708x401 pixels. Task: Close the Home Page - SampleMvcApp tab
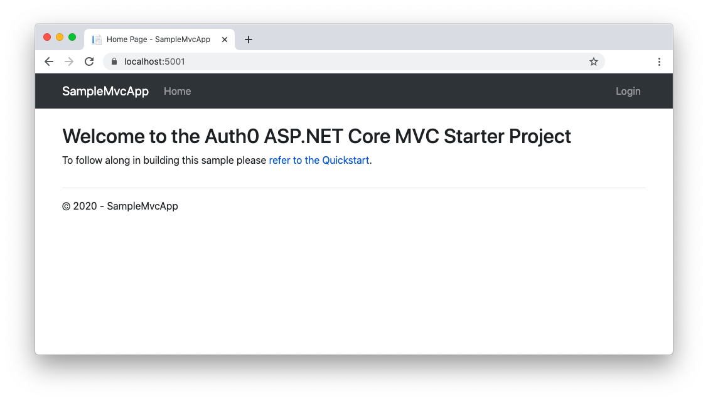(x=225, y=40)
